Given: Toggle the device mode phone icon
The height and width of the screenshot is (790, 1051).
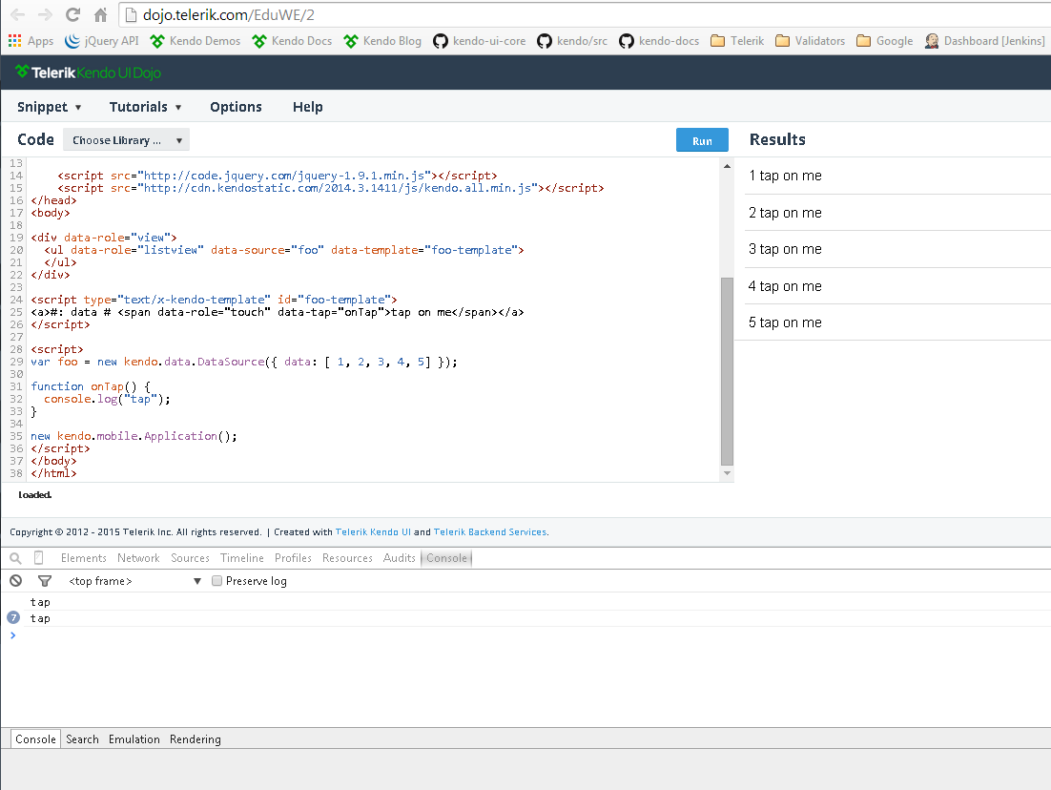Looking at the screenshot, I should coord(39,558).
